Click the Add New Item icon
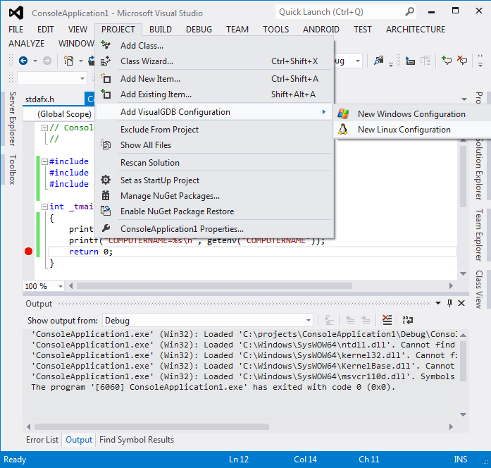The height and width of the screenshot is (468, 491). tap(106, 79)
